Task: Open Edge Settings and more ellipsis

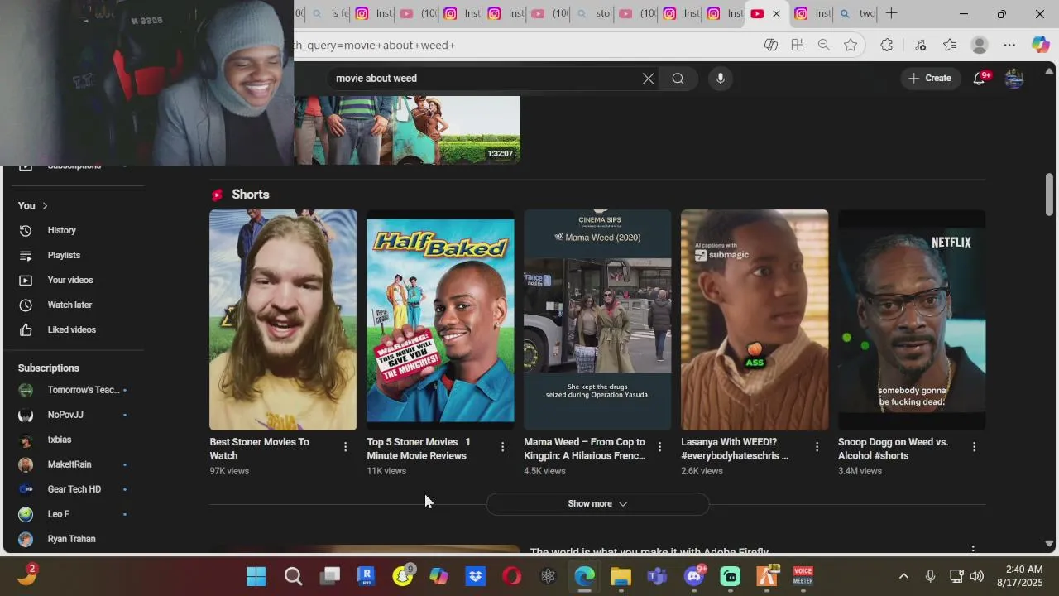Action: [x=1009, y=45]
